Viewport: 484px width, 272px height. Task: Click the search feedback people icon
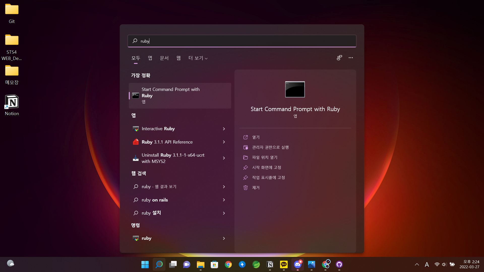pos(339,58)
